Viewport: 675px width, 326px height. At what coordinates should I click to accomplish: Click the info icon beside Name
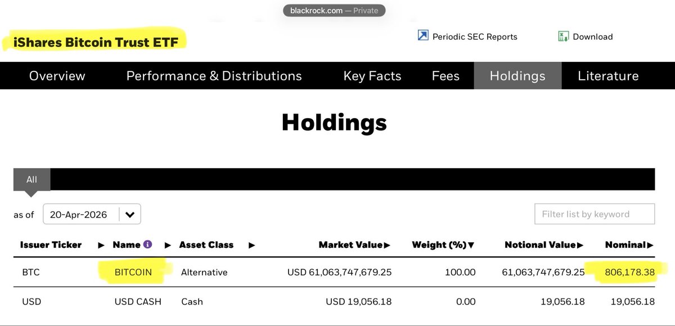pos(148,244)
